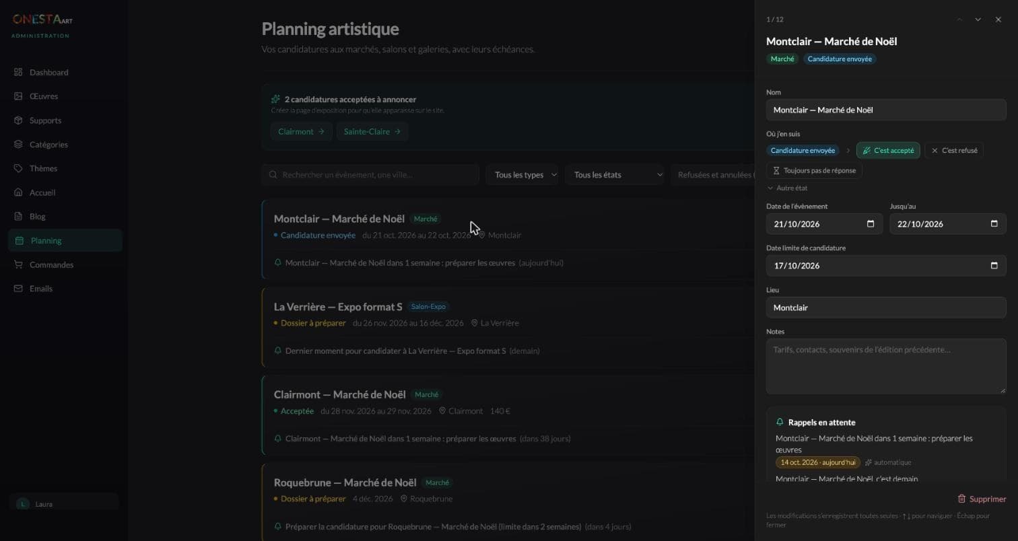The height and width of the screenshot is (541, 1018).
Task: Click the Dashboard grid icon in the sidebar
Action: coord(18,72)
